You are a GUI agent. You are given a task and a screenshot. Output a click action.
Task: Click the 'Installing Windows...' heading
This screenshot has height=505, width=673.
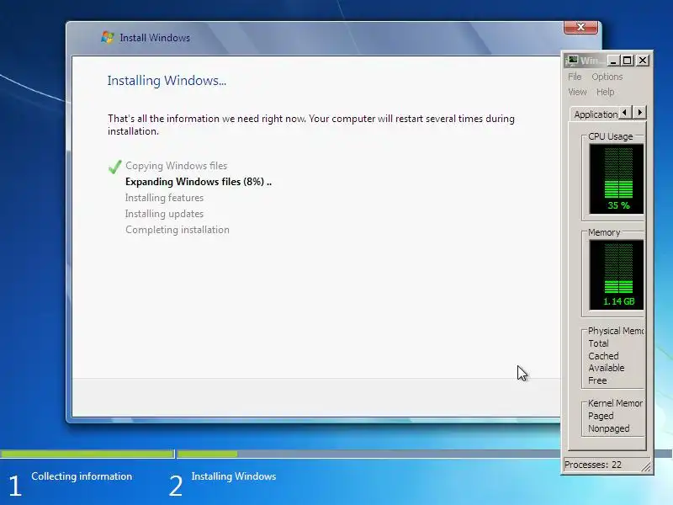[167, 81]
